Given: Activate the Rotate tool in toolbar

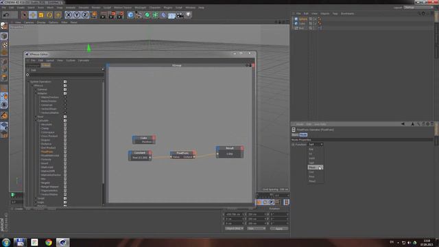Looking at the screenshot, I should 49,14.
